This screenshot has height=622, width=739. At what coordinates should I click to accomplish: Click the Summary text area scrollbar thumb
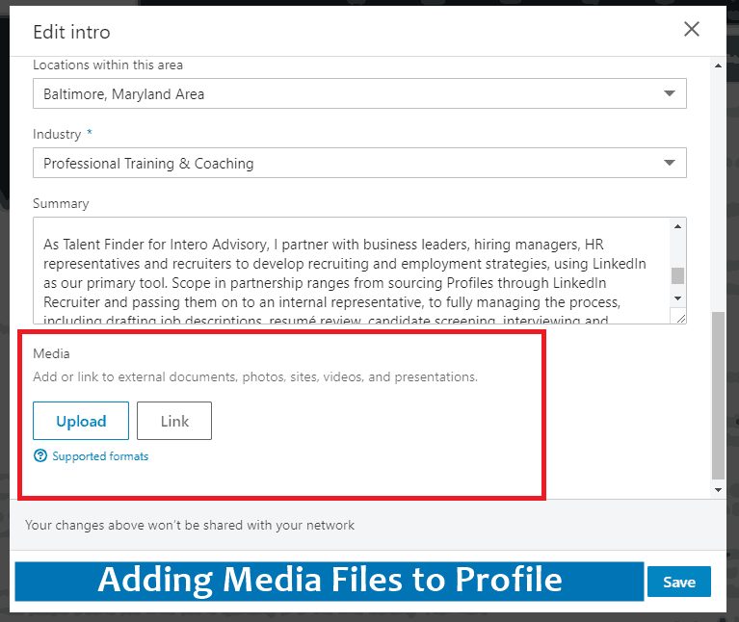[677, 275]
